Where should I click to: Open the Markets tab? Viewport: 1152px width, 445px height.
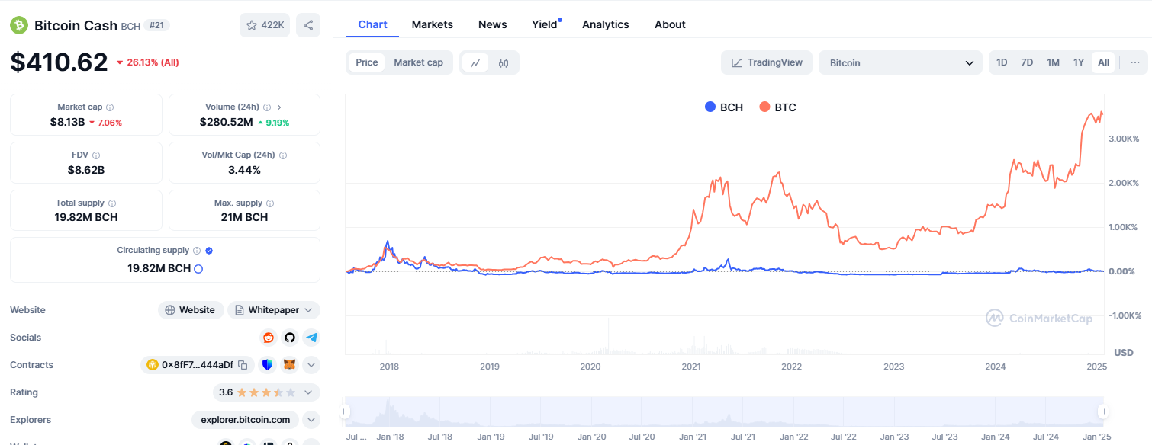433,24
